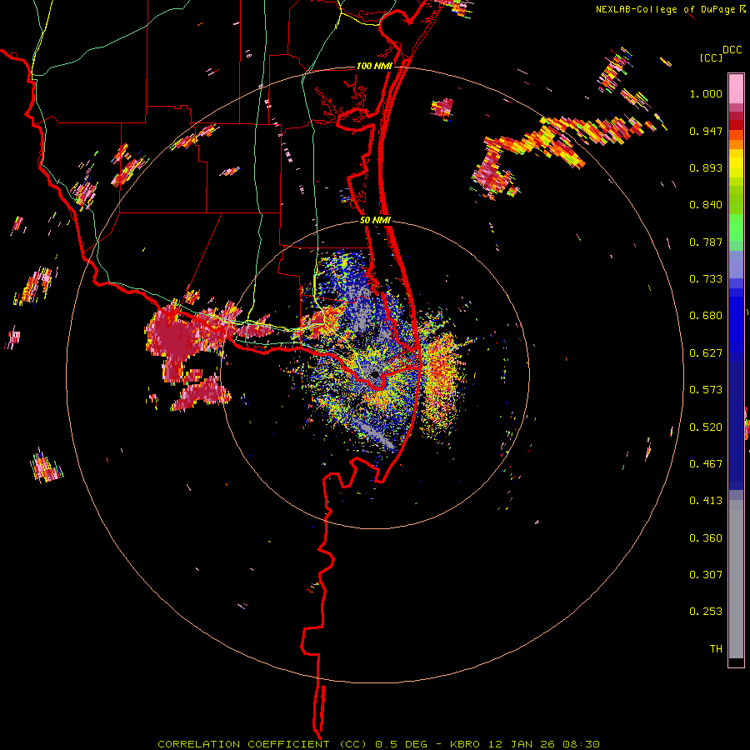The height and width of the screenshot is (750, 750).
Task: Click the black radar site dot at center
Action: [x=374, y=374]
